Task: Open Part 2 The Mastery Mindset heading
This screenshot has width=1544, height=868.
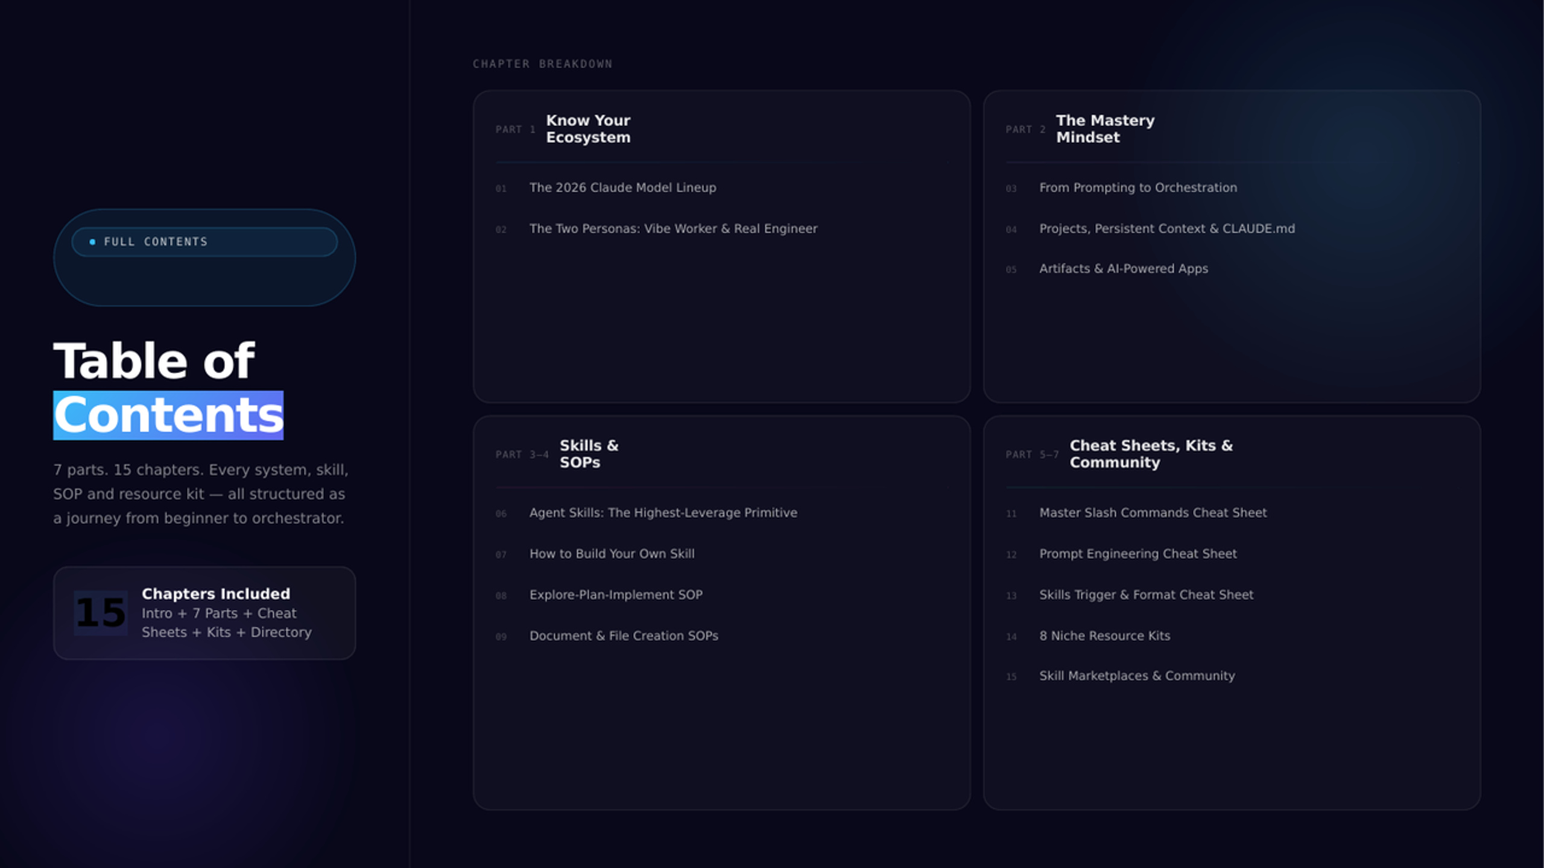Action: click(1105, 129)
